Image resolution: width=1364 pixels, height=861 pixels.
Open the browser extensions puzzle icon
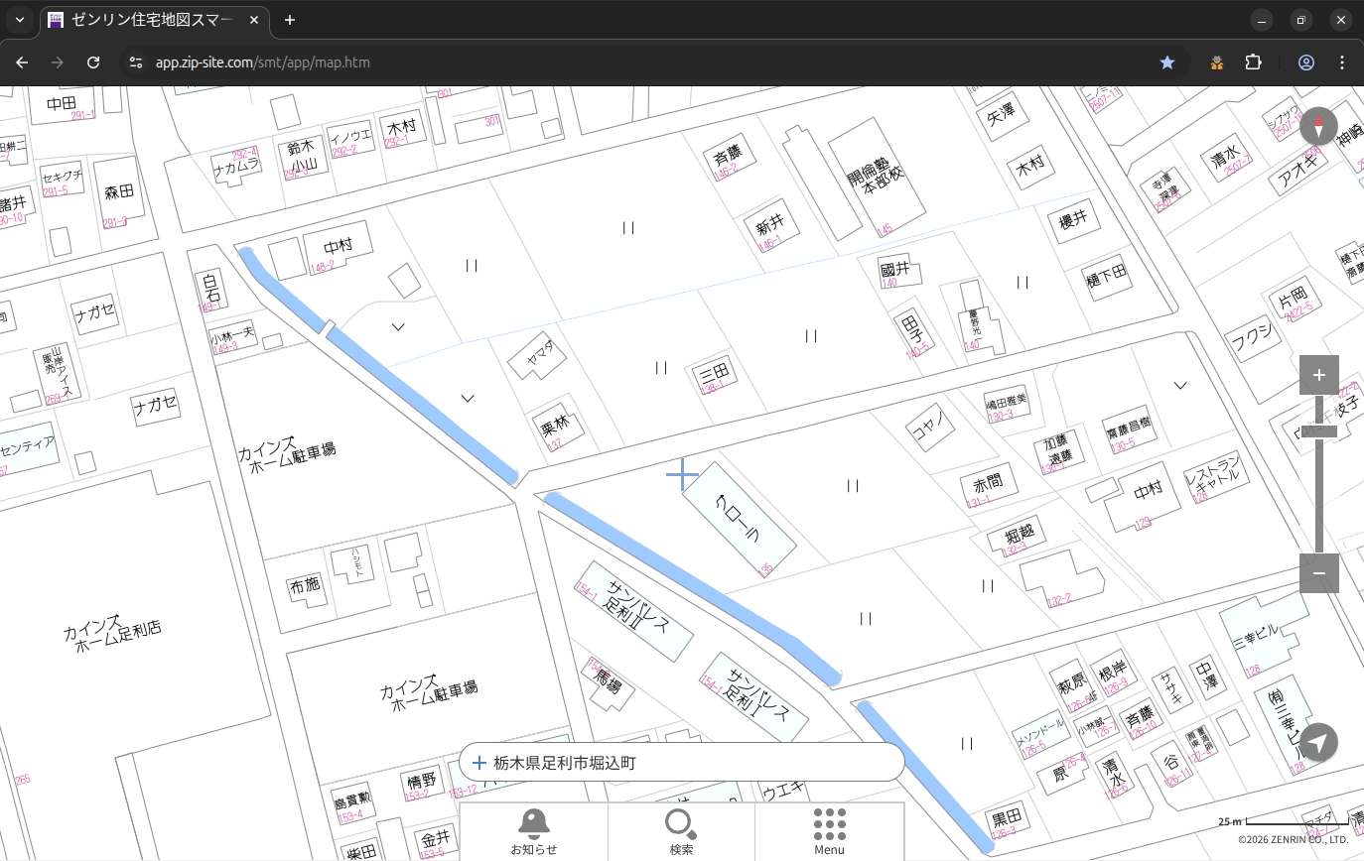click(1253, 62)
